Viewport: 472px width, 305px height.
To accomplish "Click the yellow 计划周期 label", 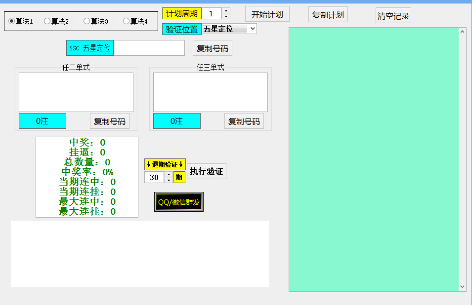I will [182, 13].
